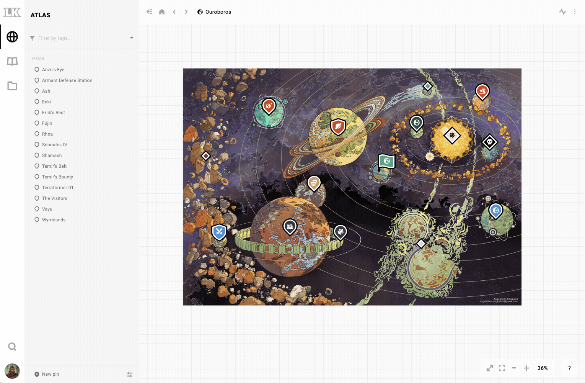The width and height of the screenshot is (585, 383).
Task: Select the red dragon pin at top right
Action: coord(482,92)
